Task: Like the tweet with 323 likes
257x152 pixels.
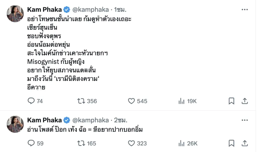Action: click(x=132, y=143)
